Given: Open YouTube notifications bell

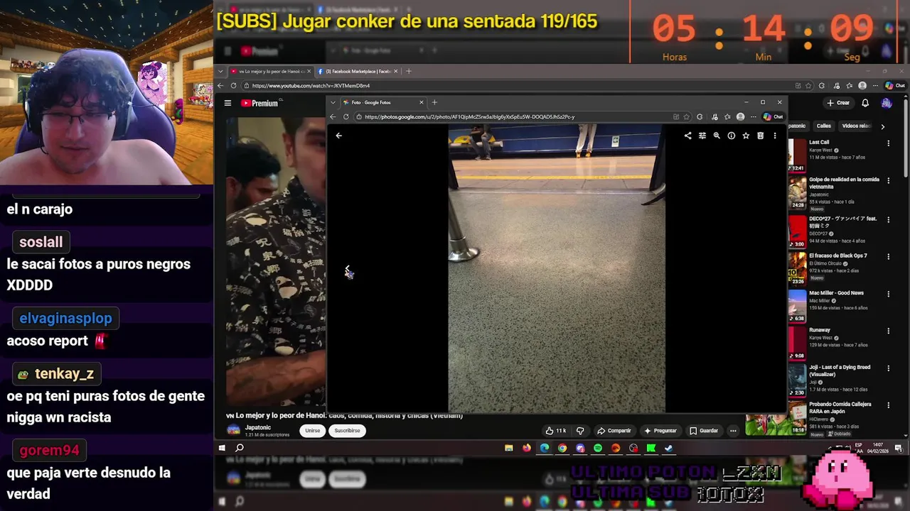Looking at the screenshot, I should coord(865,103).
